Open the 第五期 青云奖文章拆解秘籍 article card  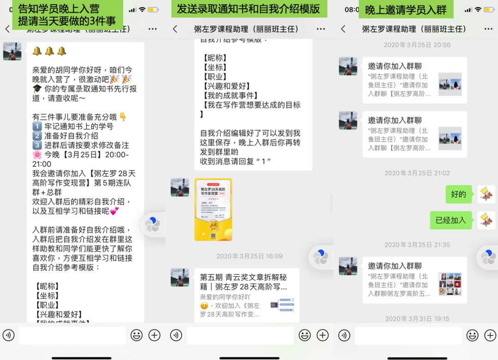tap(247, 295)
